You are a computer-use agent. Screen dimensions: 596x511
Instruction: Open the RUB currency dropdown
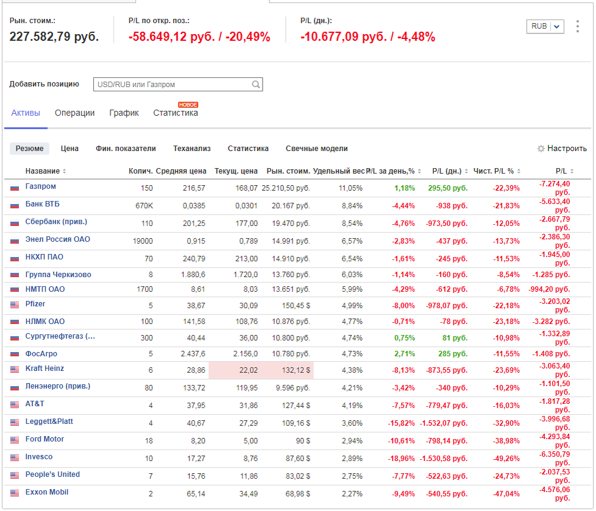tap(545, 26)
